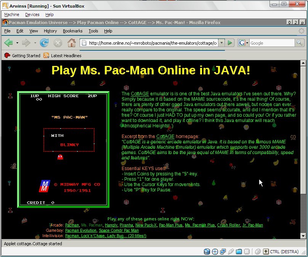Click VirtualBox shared folders icon

(x=239, y=252)
